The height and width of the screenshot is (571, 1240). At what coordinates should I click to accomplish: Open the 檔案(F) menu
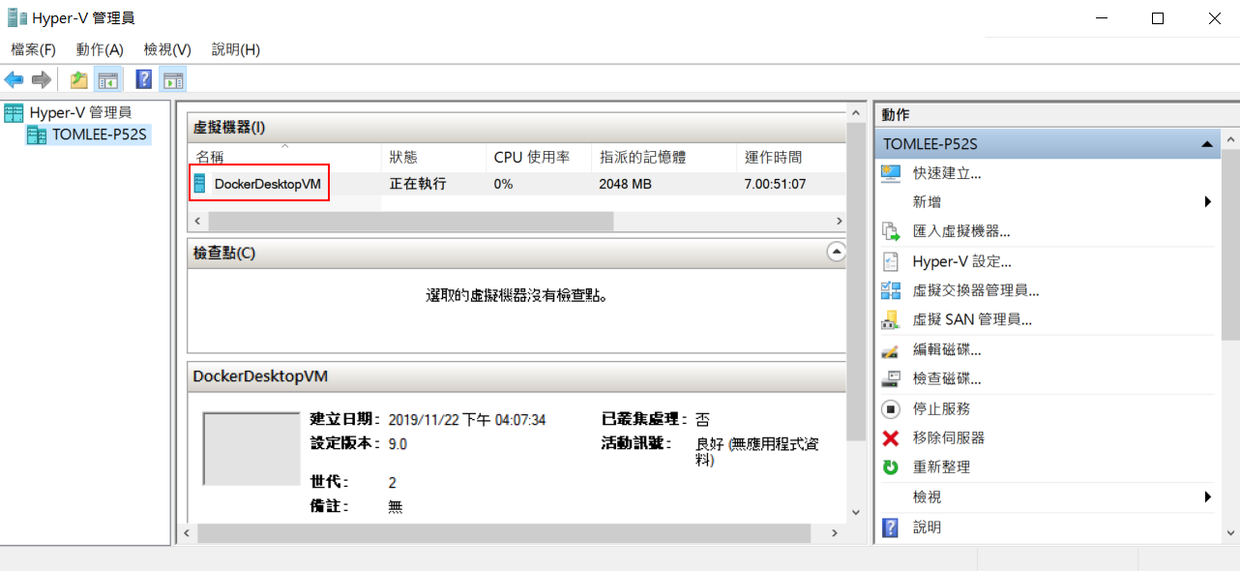coord(34,49)
